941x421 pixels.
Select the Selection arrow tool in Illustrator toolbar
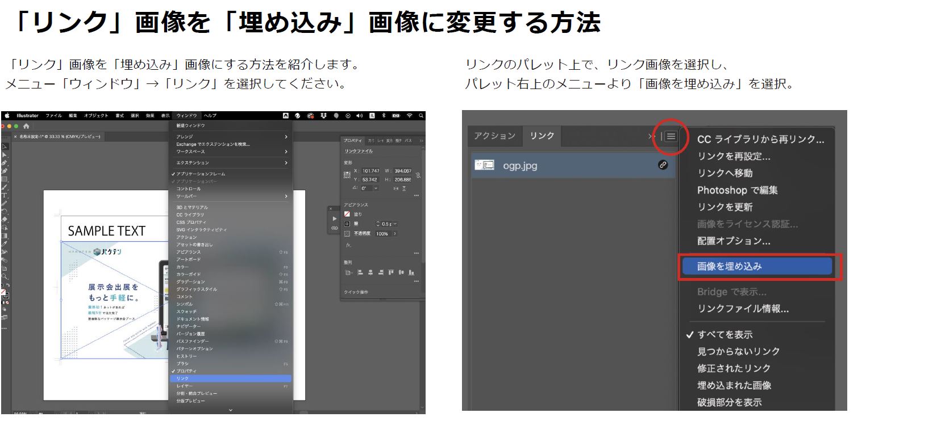[5, 146]
